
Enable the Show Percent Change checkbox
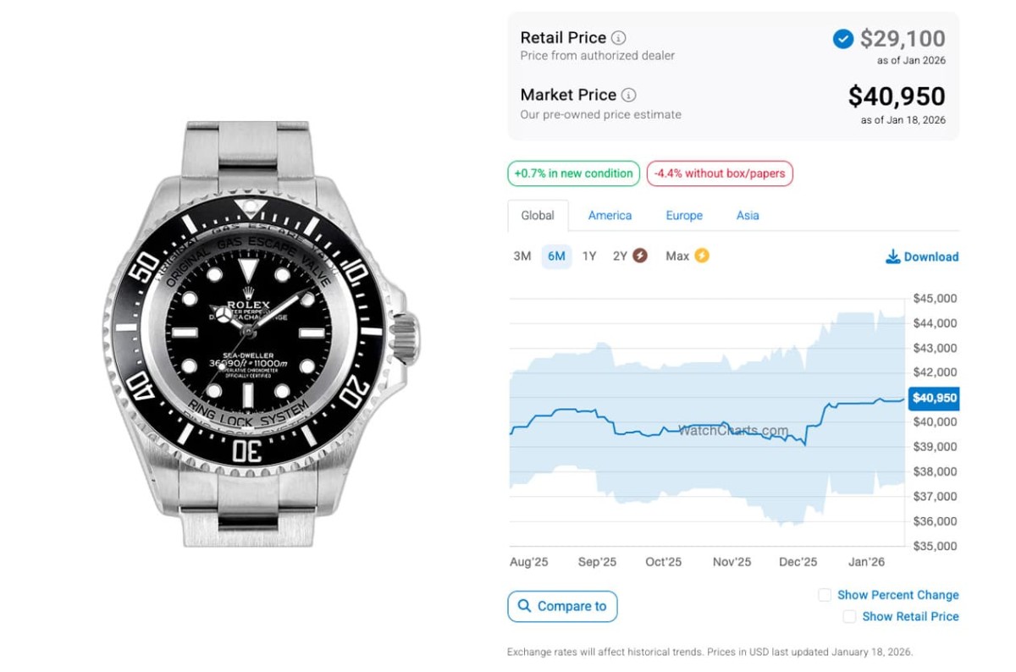pos(825,595)
